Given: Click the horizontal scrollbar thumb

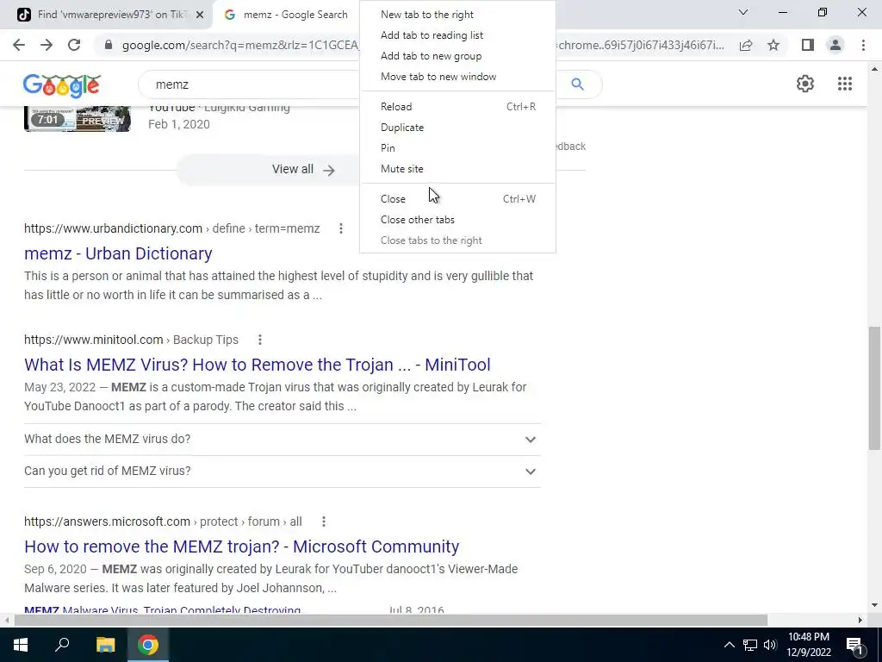Looking at the screenshot, I should [x=391, y=621].
